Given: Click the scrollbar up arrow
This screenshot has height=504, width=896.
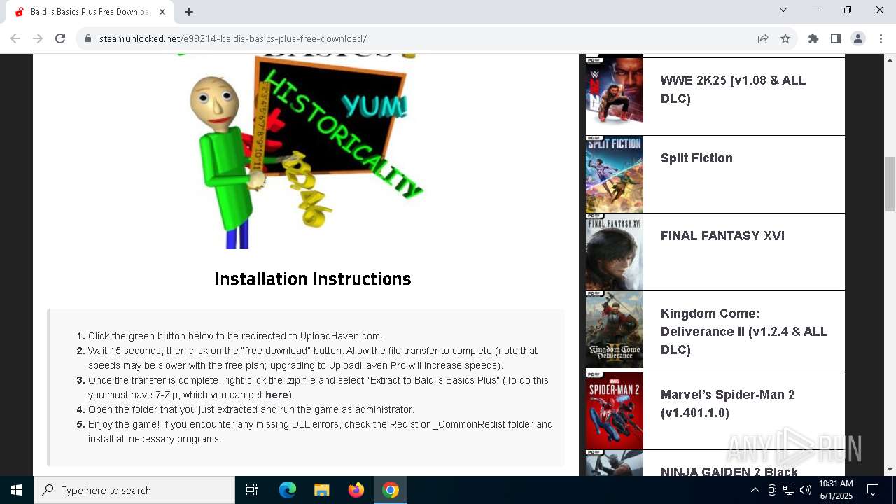Looking at the screenshot, I should (890, 59).
